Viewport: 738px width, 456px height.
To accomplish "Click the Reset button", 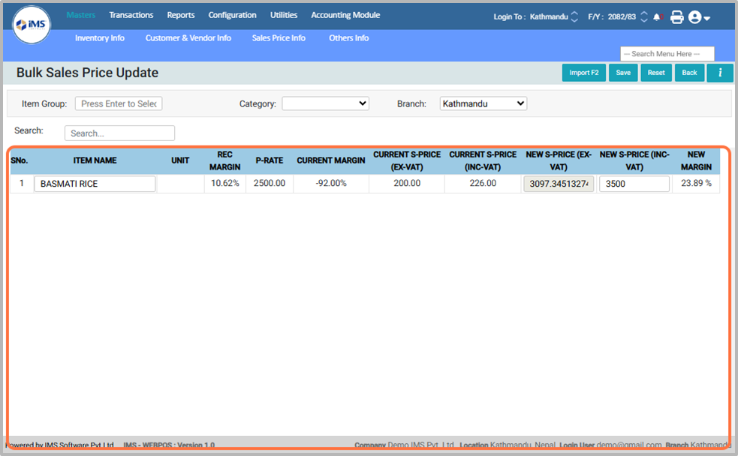I will (655, 73).
